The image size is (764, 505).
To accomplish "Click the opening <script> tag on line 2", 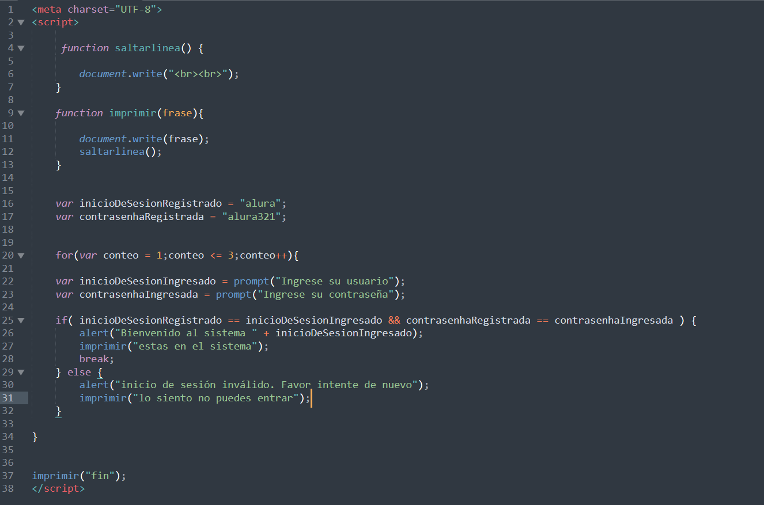I will 55,22.
